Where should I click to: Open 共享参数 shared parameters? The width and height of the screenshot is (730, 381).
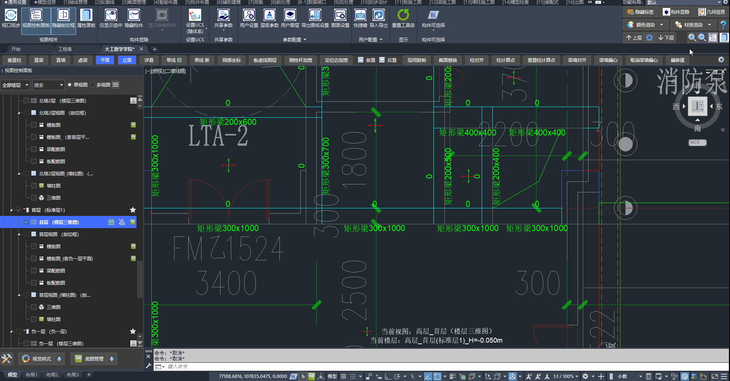coord(223,19)
